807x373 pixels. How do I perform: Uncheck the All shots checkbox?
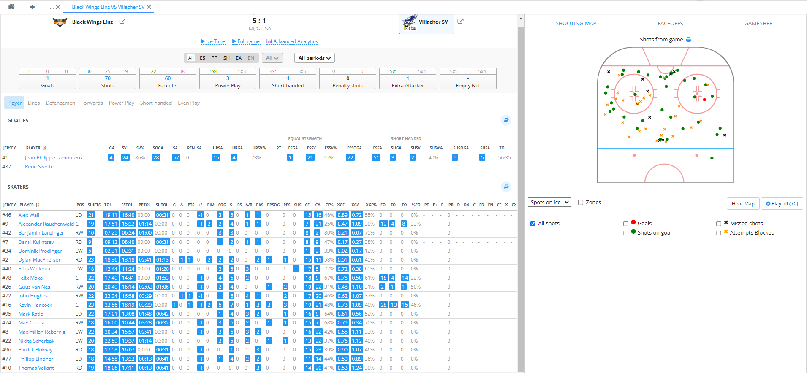pos(533,224)
